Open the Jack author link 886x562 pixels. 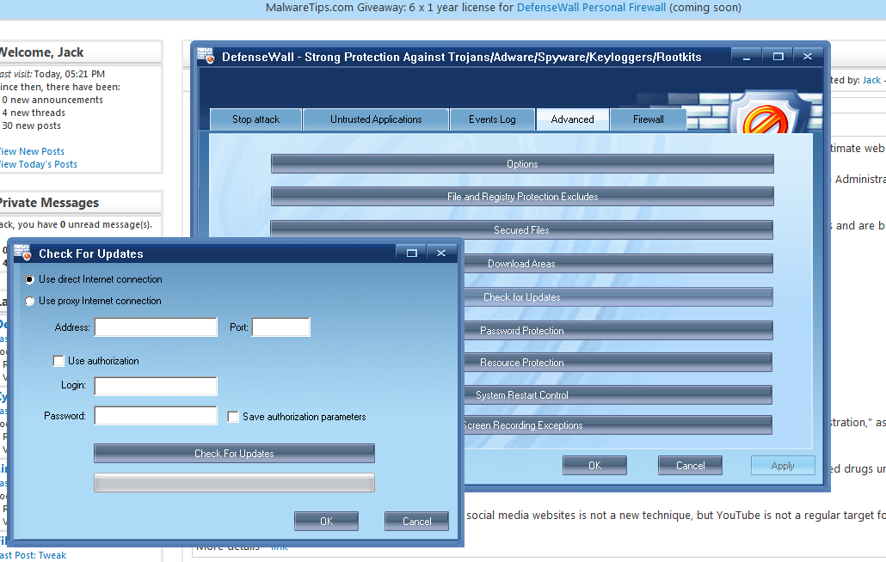pyautogui.click(x=871, y=80)
